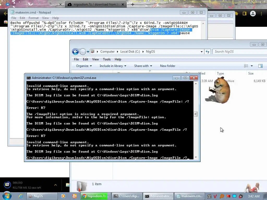Click the Back arrow in Explorer

(75, 52)
